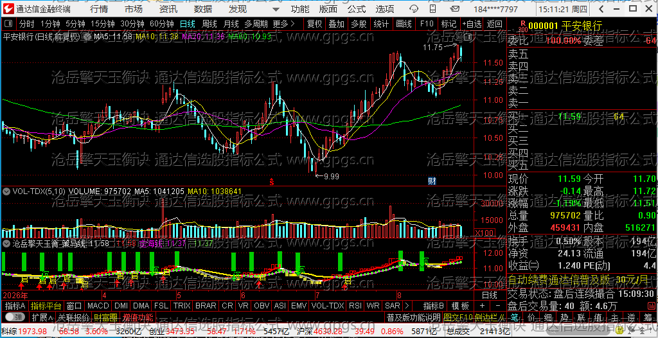Click the 返回 return button
The width and height of the screenshot is (658, 338).
coord(495,24)
